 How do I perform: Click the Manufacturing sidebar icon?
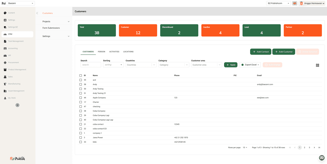[5, 84]
